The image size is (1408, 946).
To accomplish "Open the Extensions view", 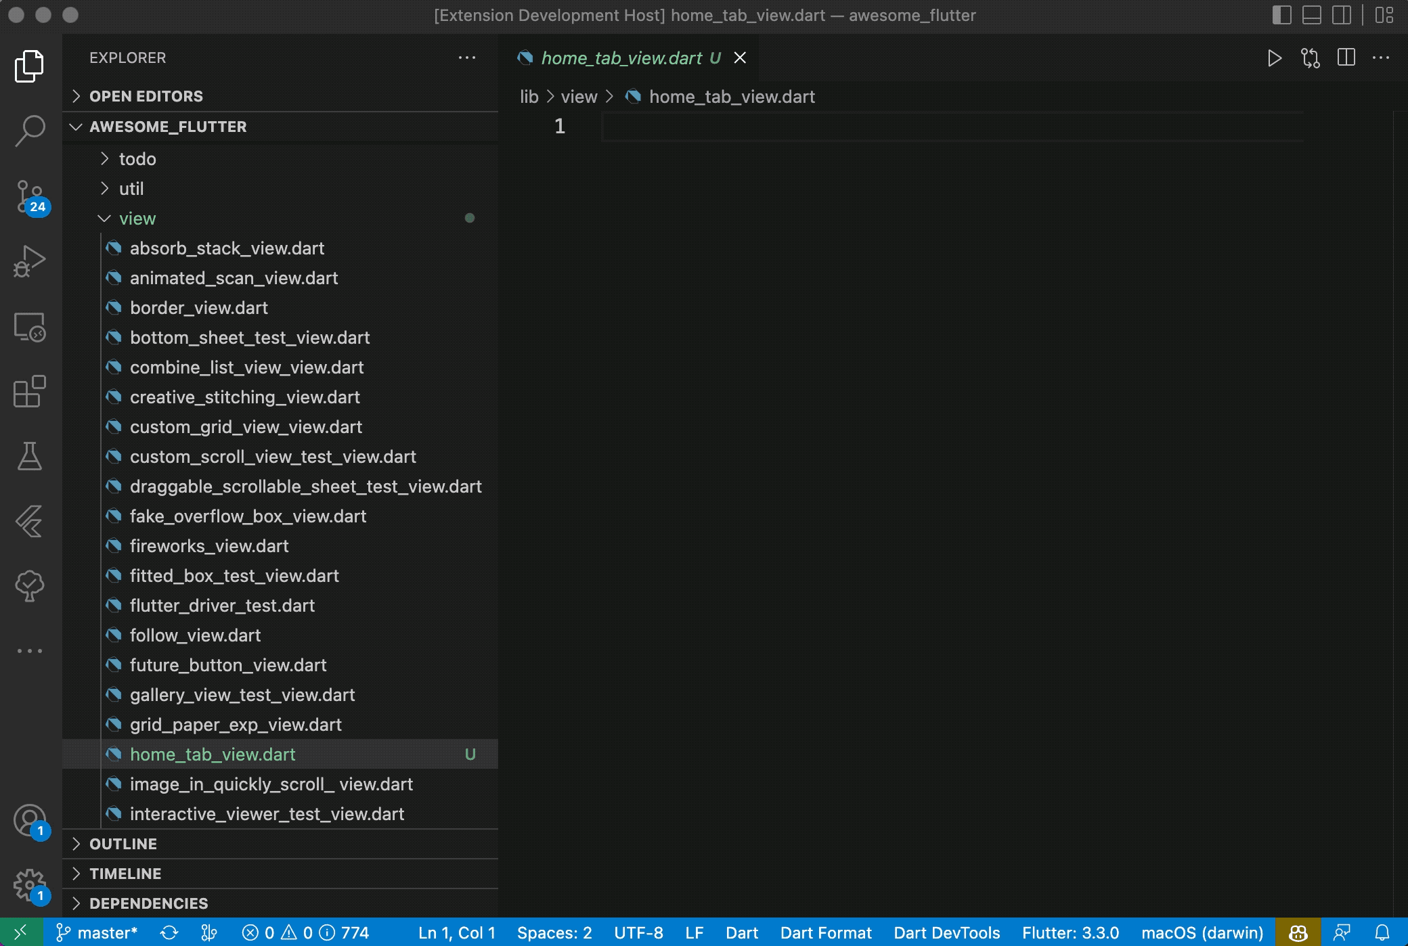I will [x=30, y=392].
